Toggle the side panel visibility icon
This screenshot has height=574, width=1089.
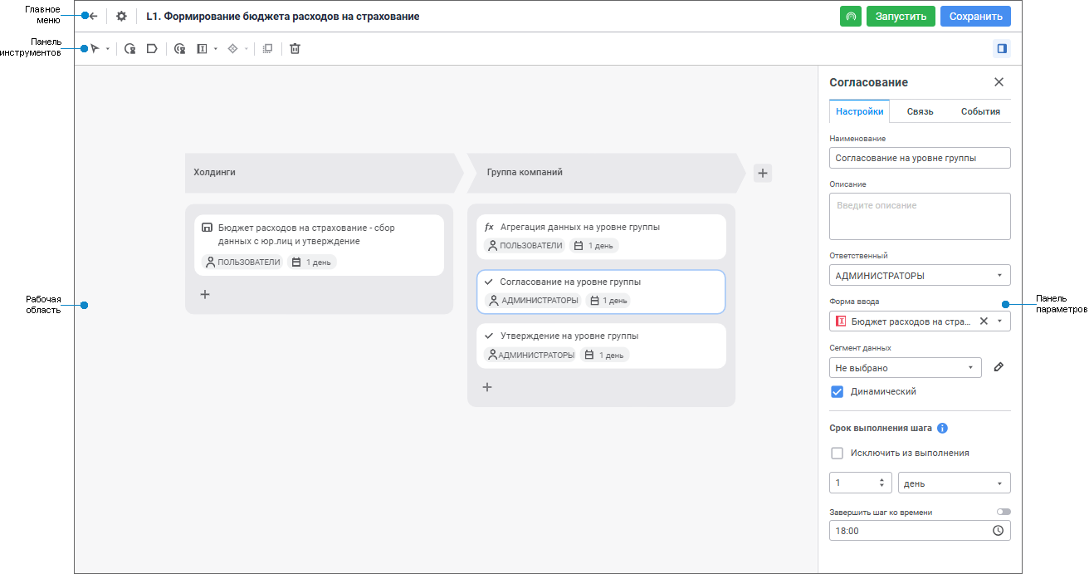(x=1002, y=49)
